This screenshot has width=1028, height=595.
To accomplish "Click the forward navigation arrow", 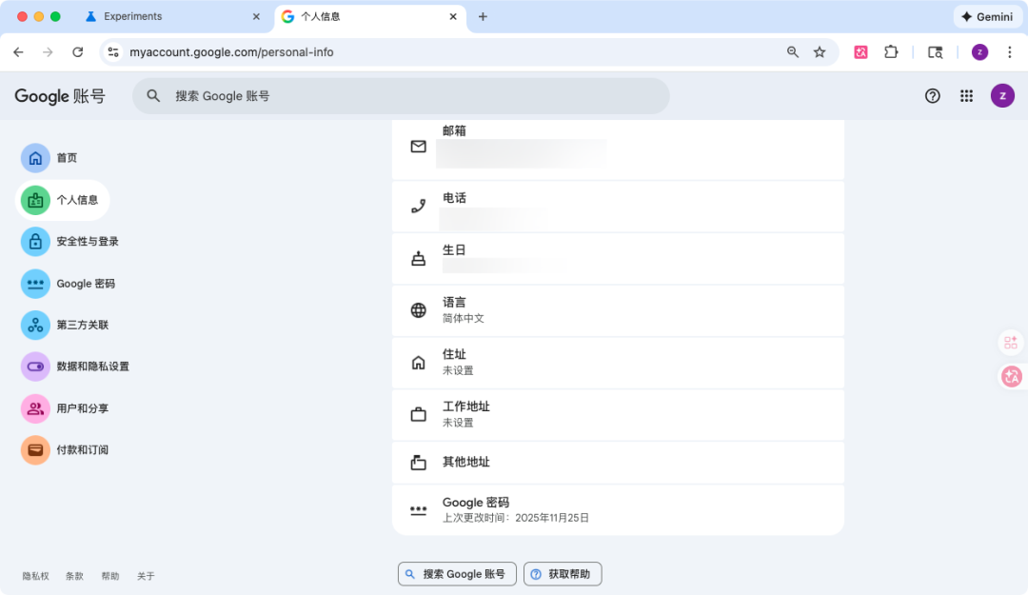I will coord(48,51).
